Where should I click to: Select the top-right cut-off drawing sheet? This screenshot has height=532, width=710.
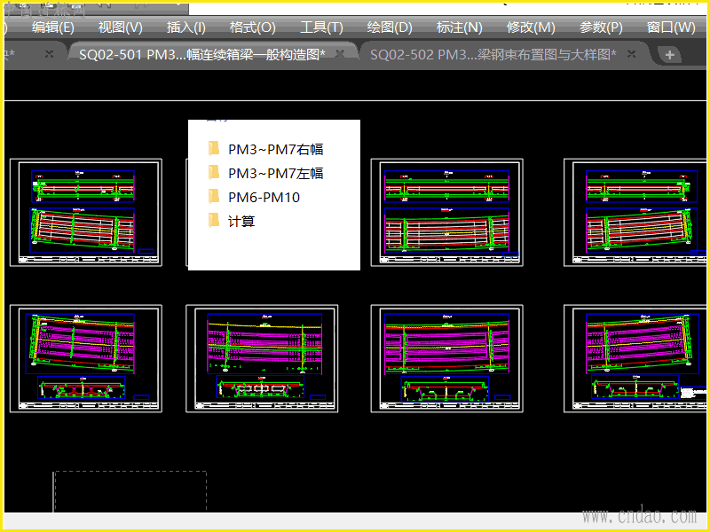pos(635,212)
